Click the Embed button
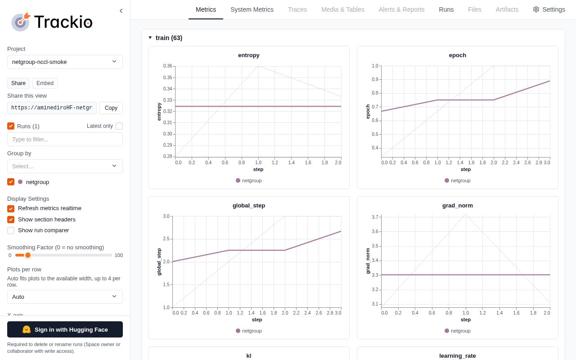The width and height of the screenshot is (576, 360). [x=45, y=83]
